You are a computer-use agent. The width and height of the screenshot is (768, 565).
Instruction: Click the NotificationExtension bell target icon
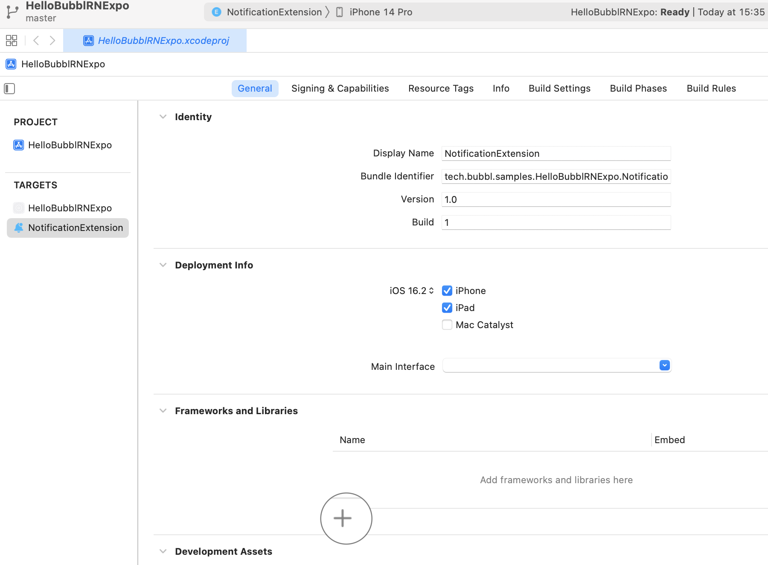(19, 228)
